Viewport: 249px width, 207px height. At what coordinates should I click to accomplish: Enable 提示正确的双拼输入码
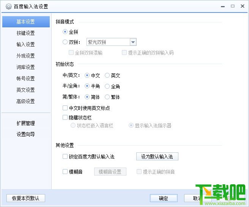tap(124, 53)
